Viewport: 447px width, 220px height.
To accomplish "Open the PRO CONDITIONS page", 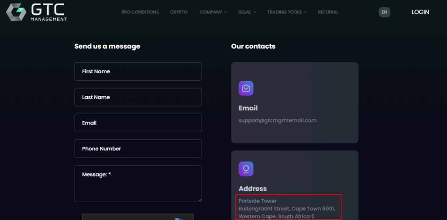I will [140, 12].
